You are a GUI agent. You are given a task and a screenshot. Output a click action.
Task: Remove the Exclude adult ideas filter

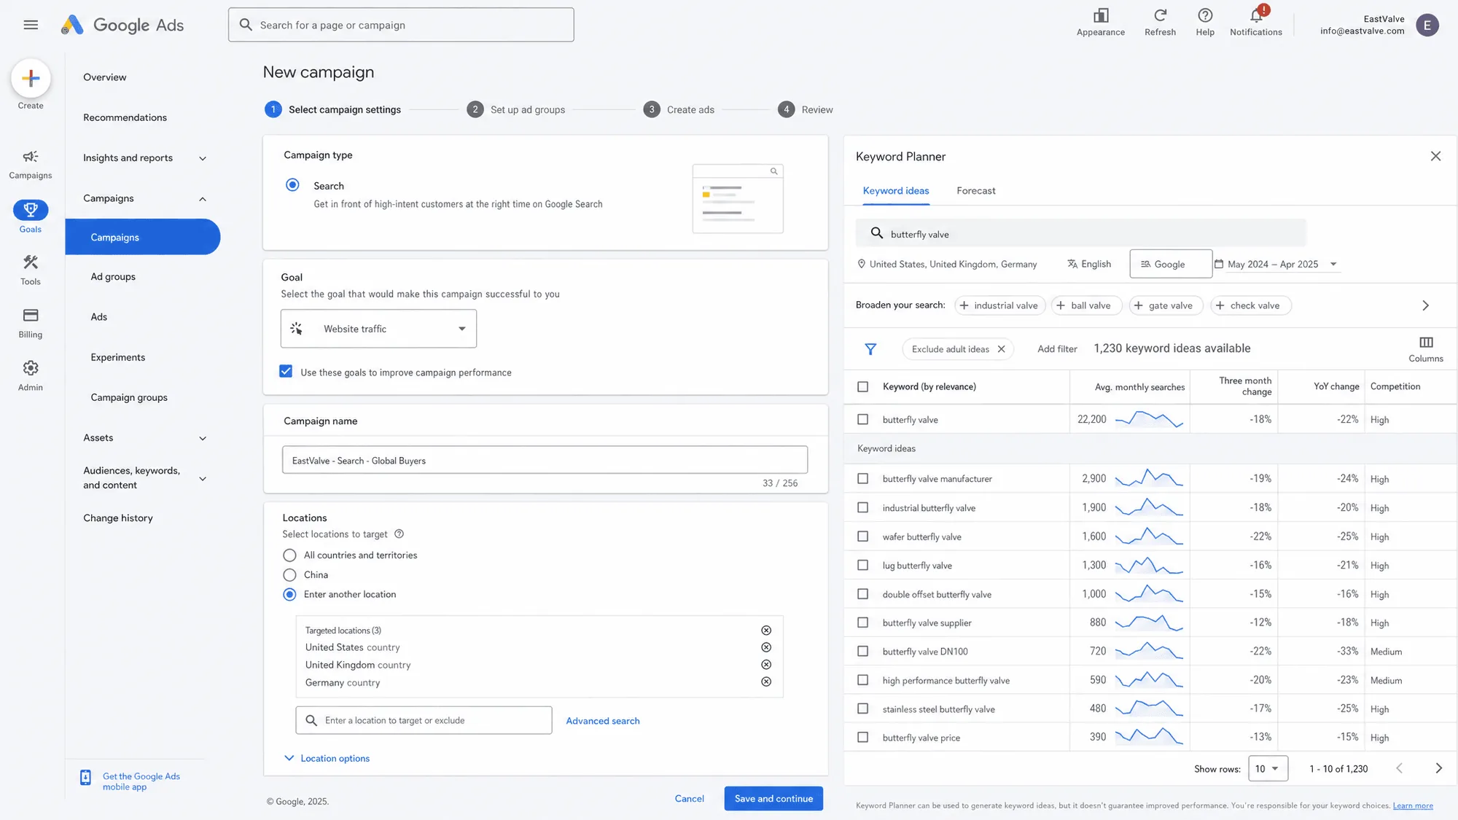point(1001,349)
